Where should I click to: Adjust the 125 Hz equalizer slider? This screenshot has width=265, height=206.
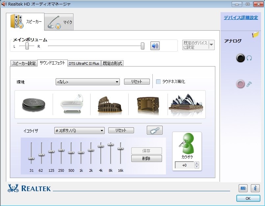click(x=51, y=151)
